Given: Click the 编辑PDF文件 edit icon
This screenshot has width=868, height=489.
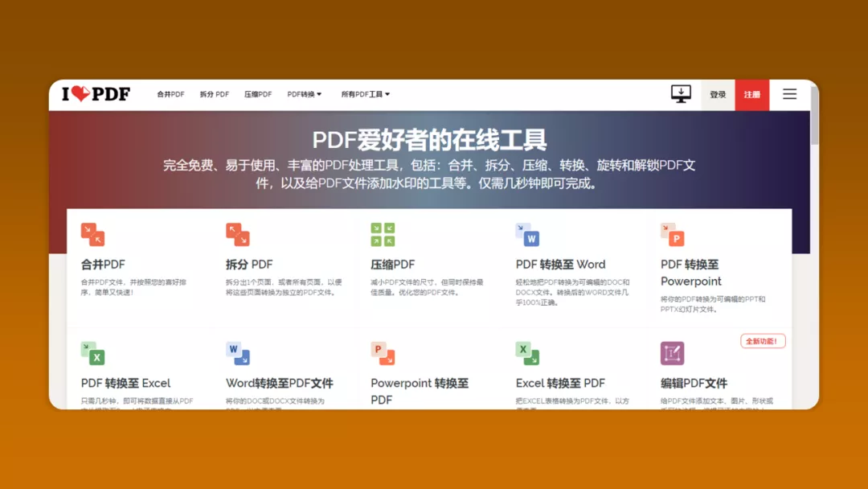Looking at the screenshot, I should [x=673, y=353].
